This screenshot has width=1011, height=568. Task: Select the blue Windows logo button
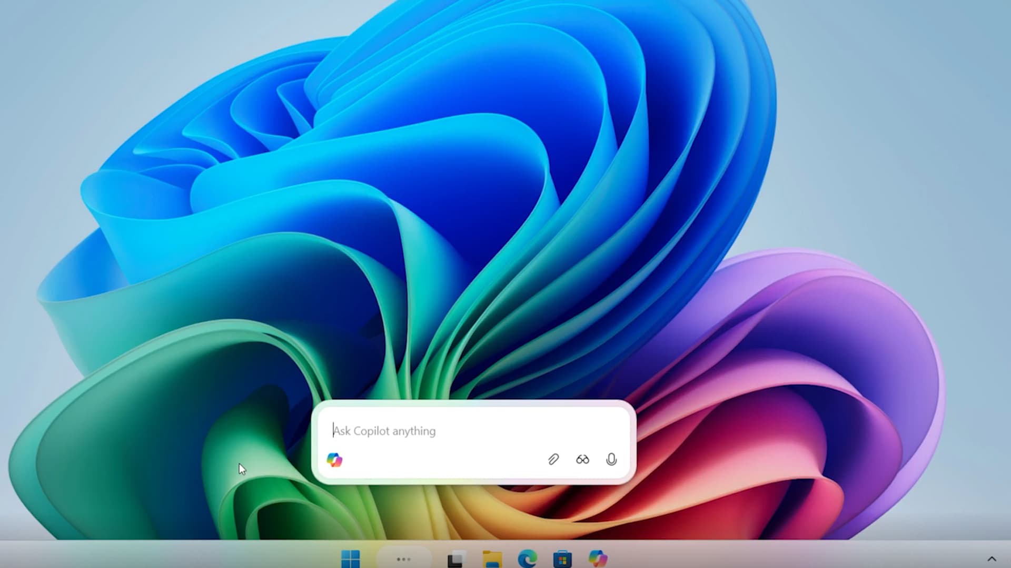[x=351, y=559]
